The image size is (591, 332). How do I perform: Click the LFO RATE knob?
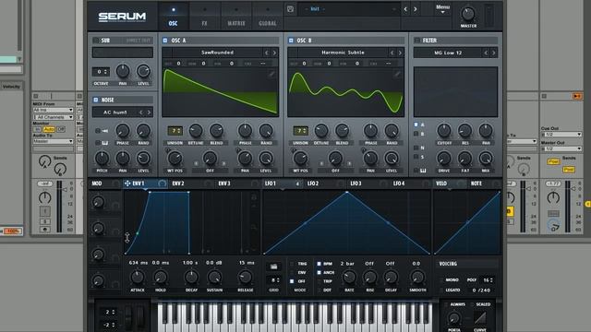click(x=349, y=278)
